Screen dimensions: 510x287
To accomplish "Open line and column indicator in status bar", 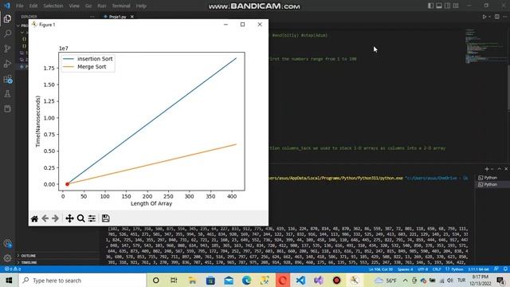I will pos(381,269).
